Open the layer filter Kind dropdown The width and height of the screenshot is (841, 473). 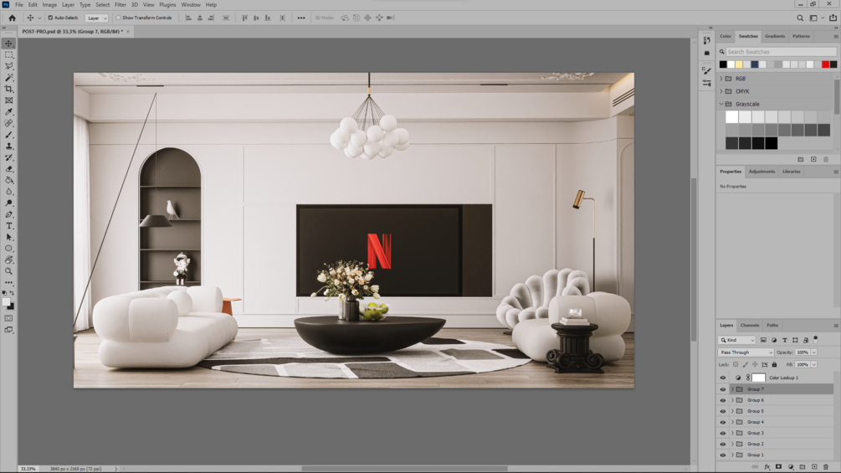tap(737, 340)
